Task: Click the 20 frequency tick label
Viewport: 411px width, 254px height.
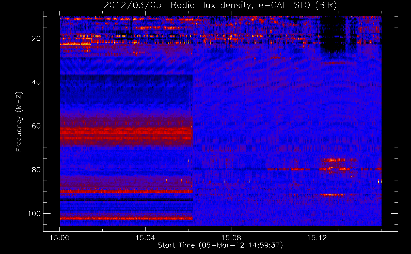Action: tap(36, 38)
